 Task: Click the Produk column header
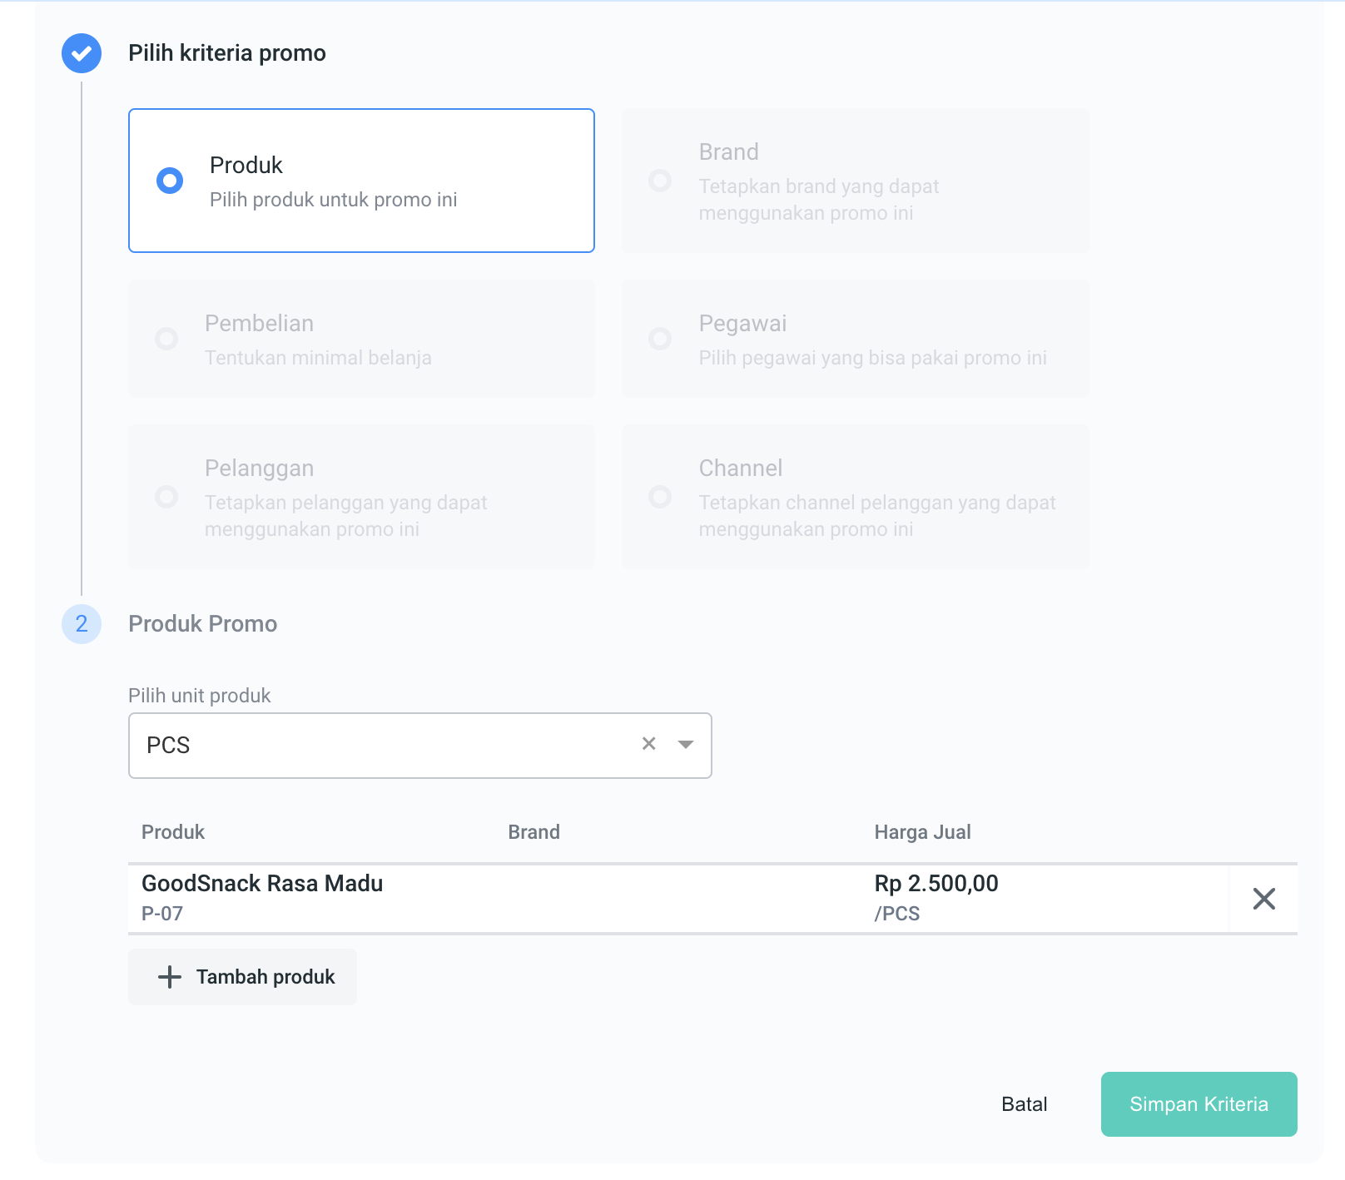coord(173,832)
